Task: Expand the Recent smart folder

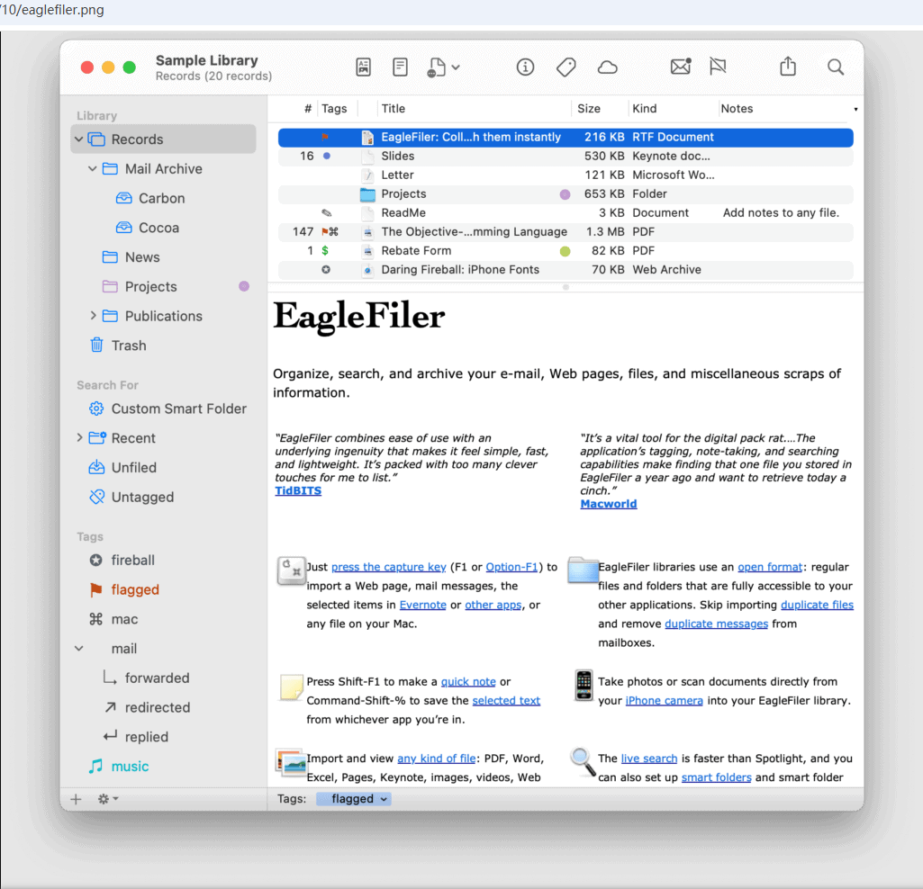Action: click(79, 437)
